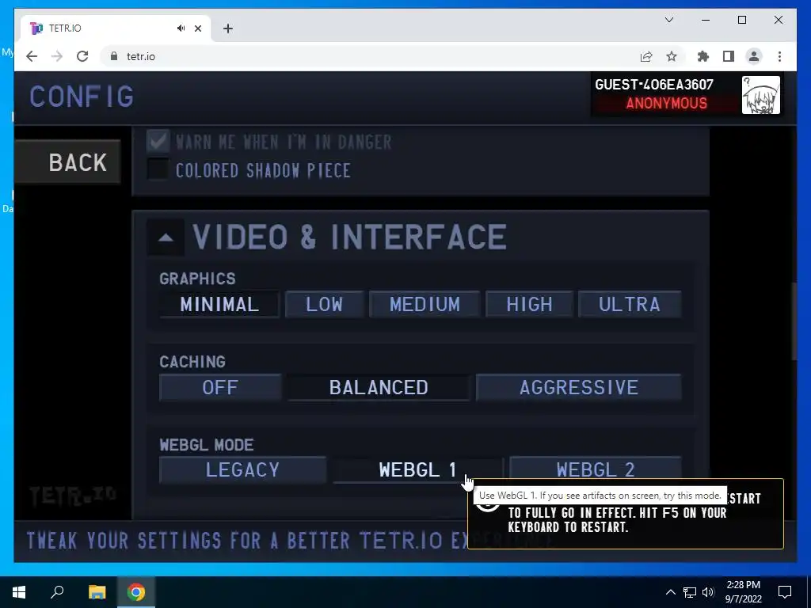Go back using browser back arrow
The height and width of the screenshot is (608, 811).
(x=32, y=56)
